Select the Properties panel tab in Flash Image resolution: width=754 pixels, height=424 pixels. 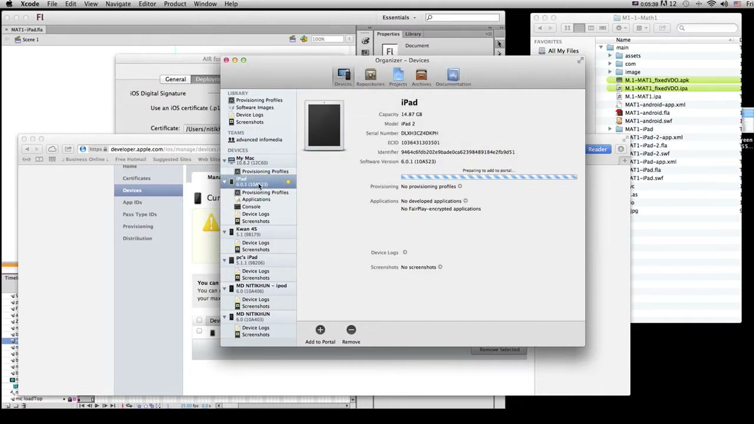click(388, 34)
